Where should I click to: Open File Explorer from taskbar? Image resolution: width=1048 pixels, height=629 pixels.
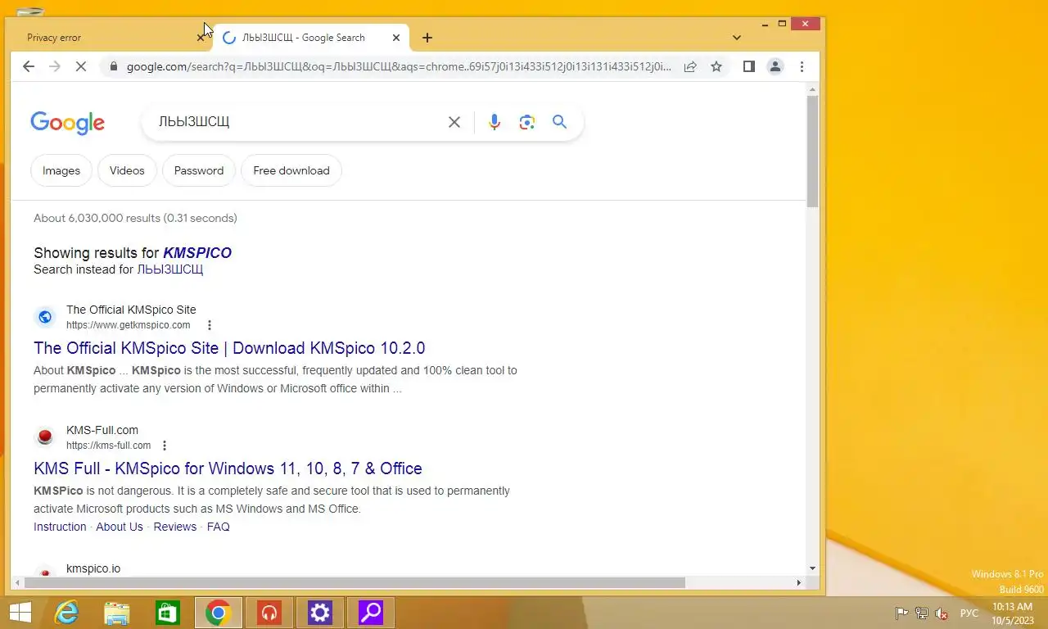click(117, 613)
